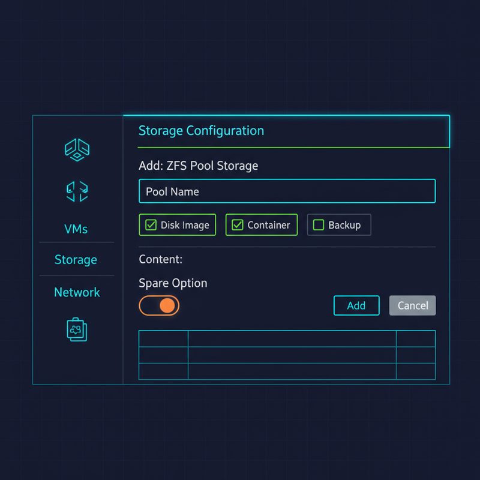Toggle the Spare Option switch
Screen dimensions: 480x480
pos(159,305)
